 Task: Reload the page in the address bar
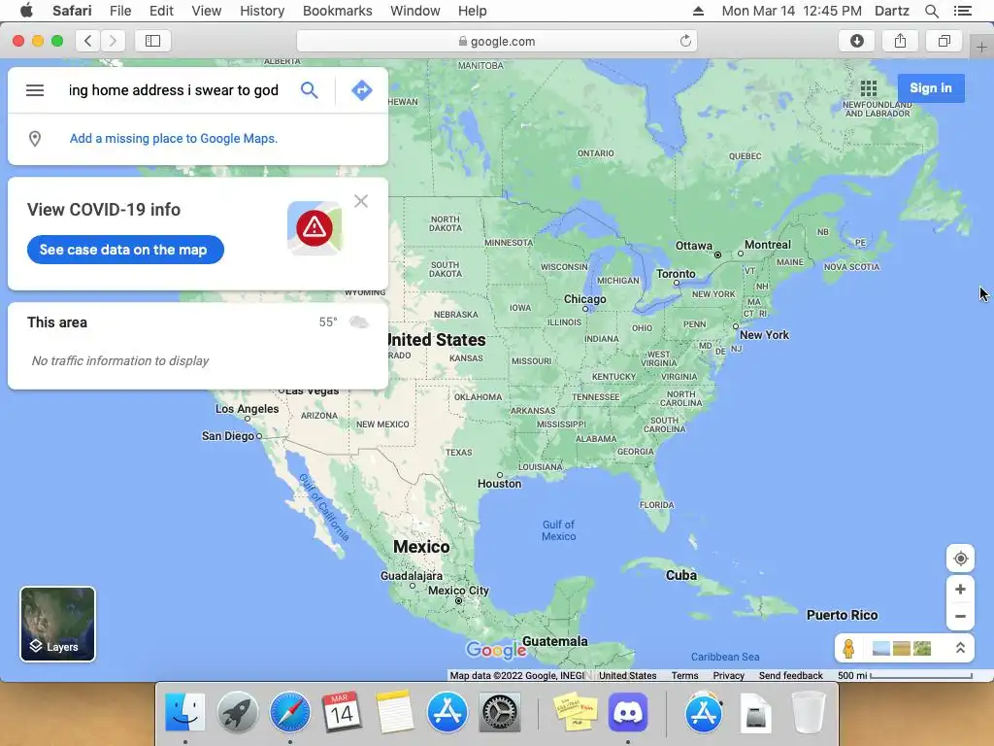tap(685, 41)
